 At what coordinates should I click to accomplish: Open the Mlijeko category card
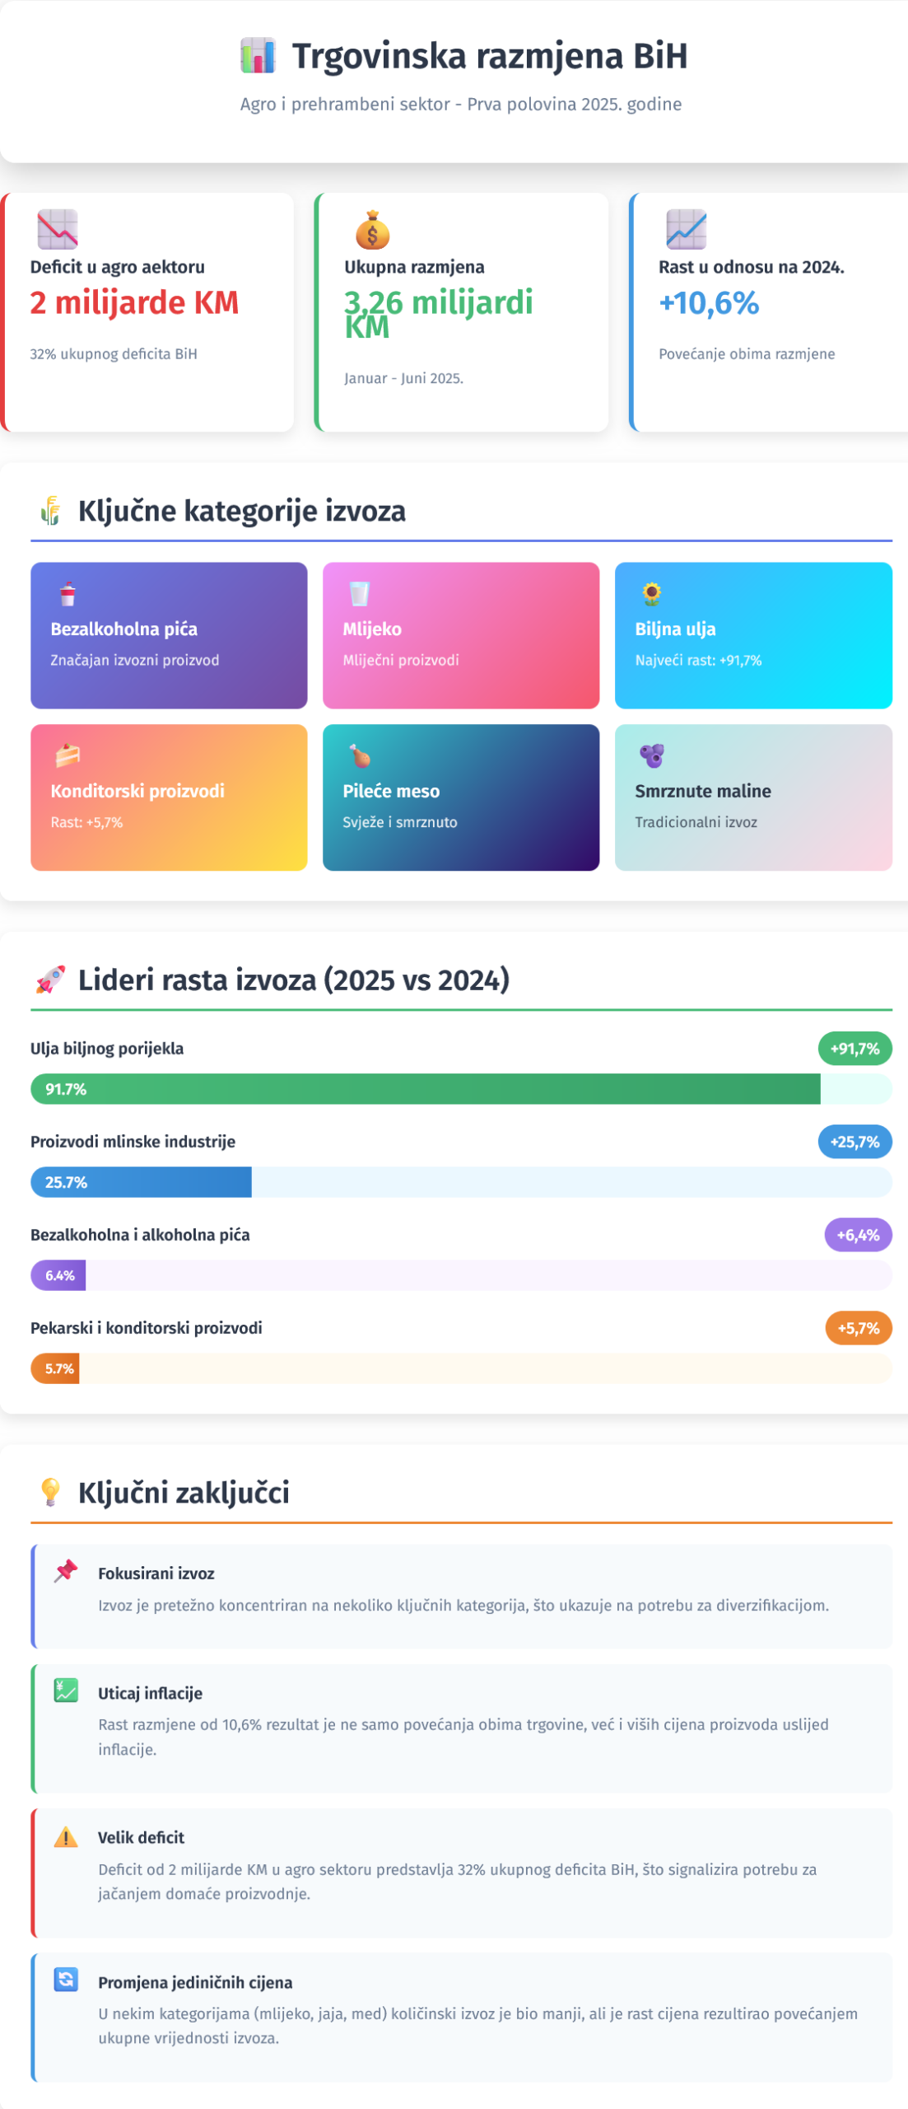461,635
